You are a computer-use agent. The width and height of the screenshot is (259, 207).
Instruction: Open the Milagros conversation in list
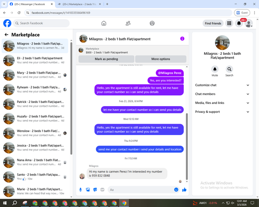[35, 46]
